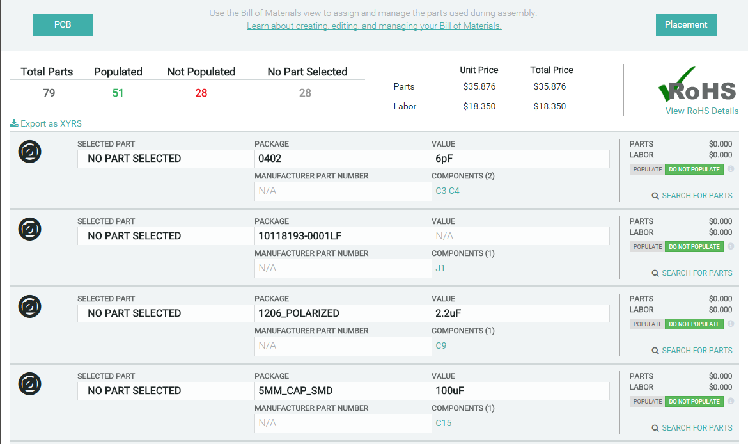Click the info icon beside the 5MM_CAP_SMD populate toggle
This screenshot has width=748, height=444.
point(731,402)
